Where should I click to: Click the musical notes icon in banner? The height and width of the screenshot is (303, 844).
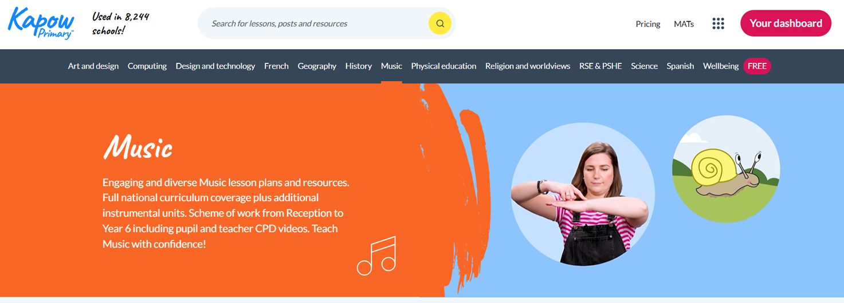pos(376,256)
